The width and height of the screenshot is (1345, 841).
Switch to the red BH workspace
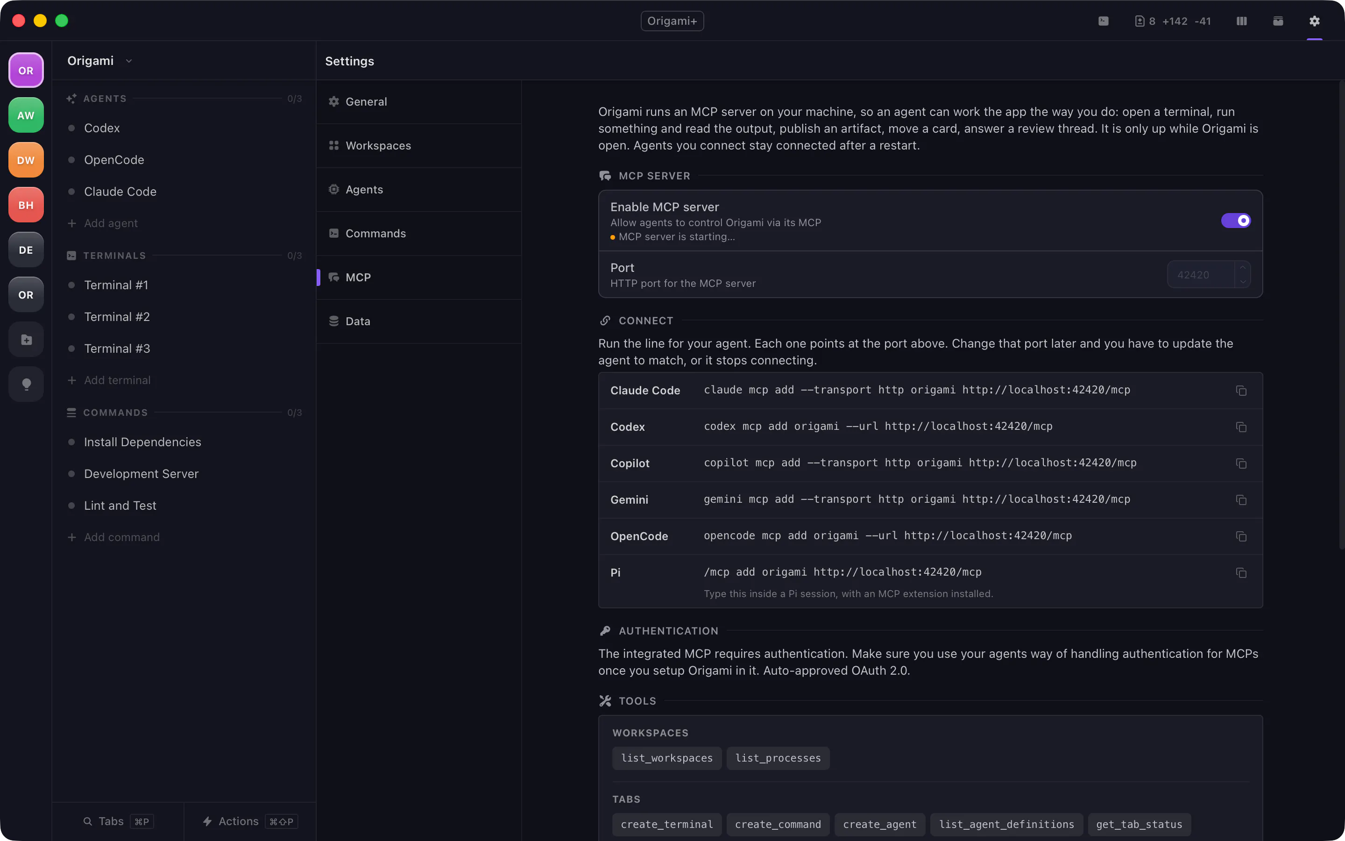point(26,205)
